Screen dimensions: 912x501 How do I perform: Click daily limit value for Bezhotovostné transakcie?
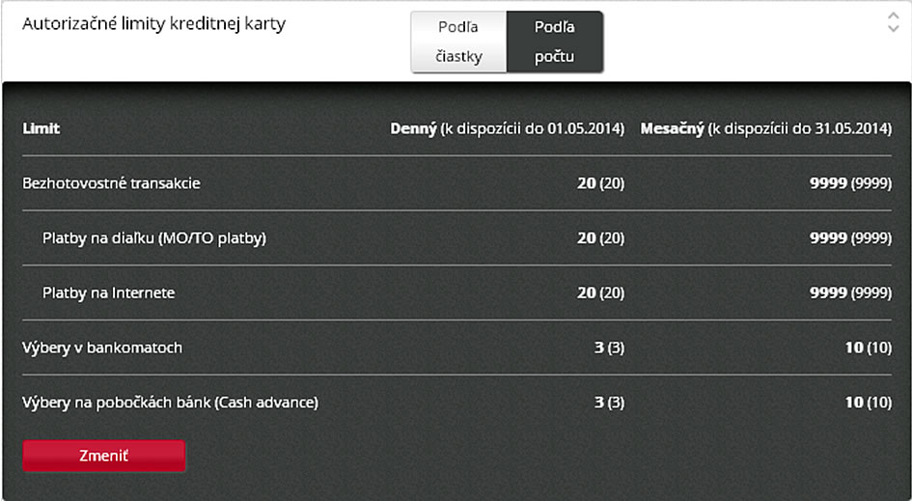[x=601, y=183]
